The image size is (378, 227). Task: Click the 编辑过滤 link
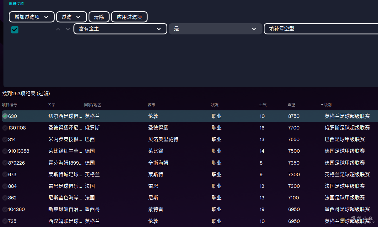point(16,4)
